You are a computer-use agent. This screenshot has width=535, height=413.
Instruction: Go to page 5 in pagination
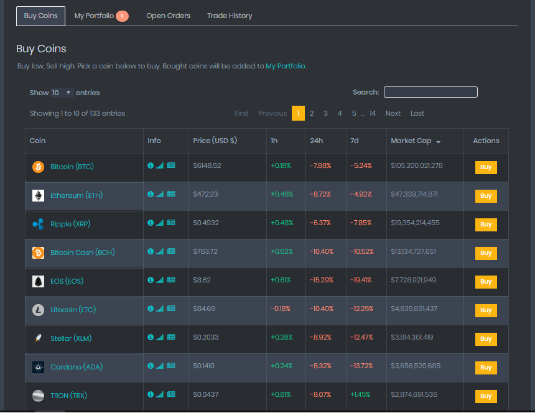tap(354, 113)
